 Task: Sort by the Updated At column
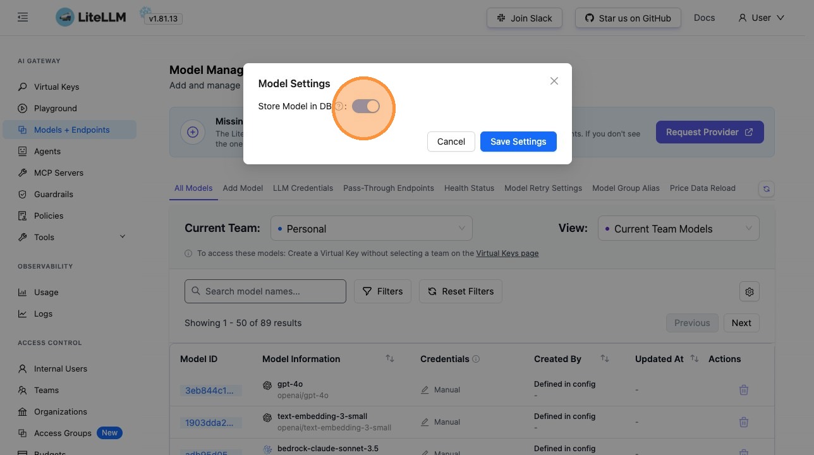pos(695,359)
